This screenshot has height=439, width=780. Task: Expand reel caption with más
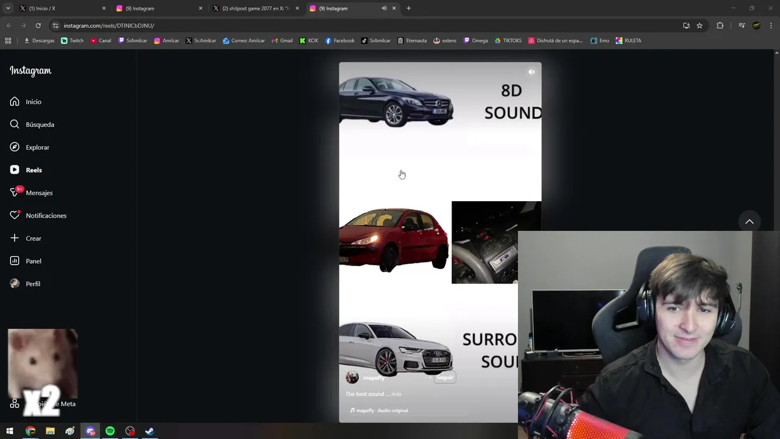396,394
